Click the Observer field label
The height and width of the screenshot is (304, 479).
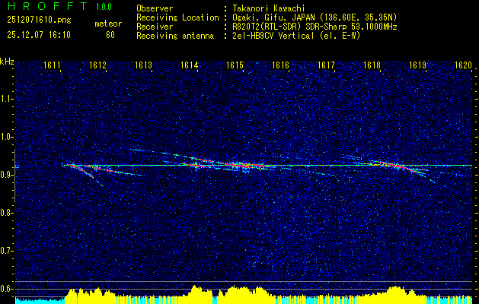(x=155, y=8)
